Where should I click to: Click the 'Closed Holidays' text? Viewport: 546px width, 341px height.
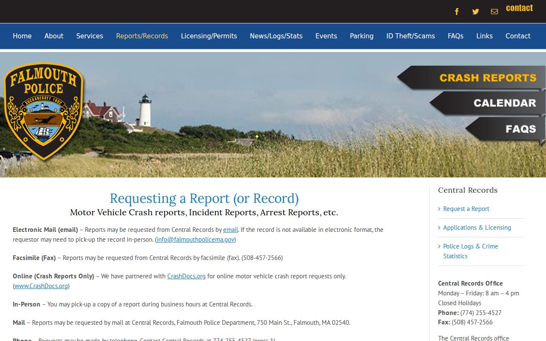pos(459,303)
